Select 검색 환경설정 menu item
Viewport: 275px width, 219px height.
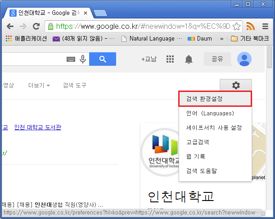click(x=215, y=99)
